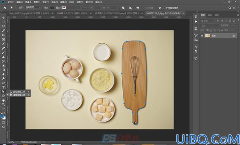
Task: Open the Brush Settings sliders panel icon
Action: (x=196, y=40)
